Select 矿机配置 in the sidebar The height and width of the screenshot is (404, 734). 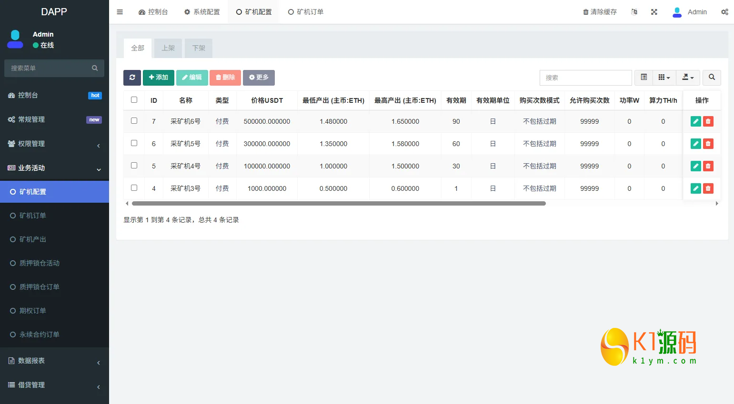pyautogui.click(x=54, y=192)
